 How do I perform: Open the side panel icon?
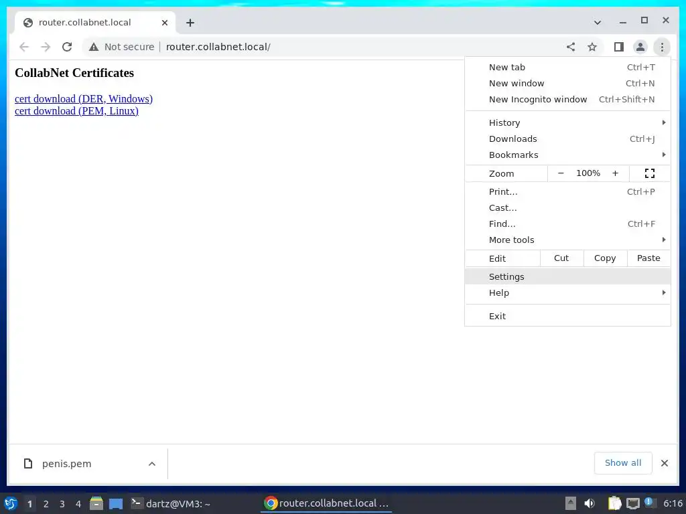click(x=618, y=47)
